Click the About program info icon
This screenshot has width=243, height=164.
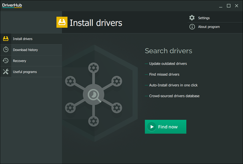pyautogui.click(x=192, y=27)
